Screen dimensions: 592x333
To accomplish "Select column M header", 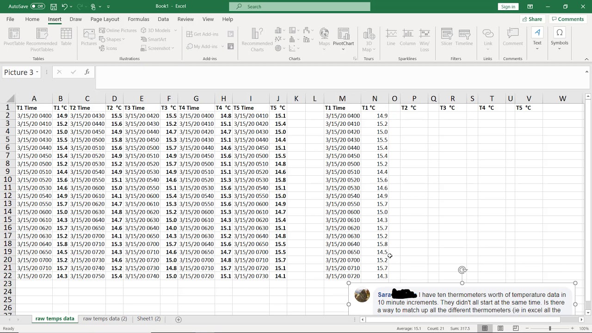I will [342, 99].
